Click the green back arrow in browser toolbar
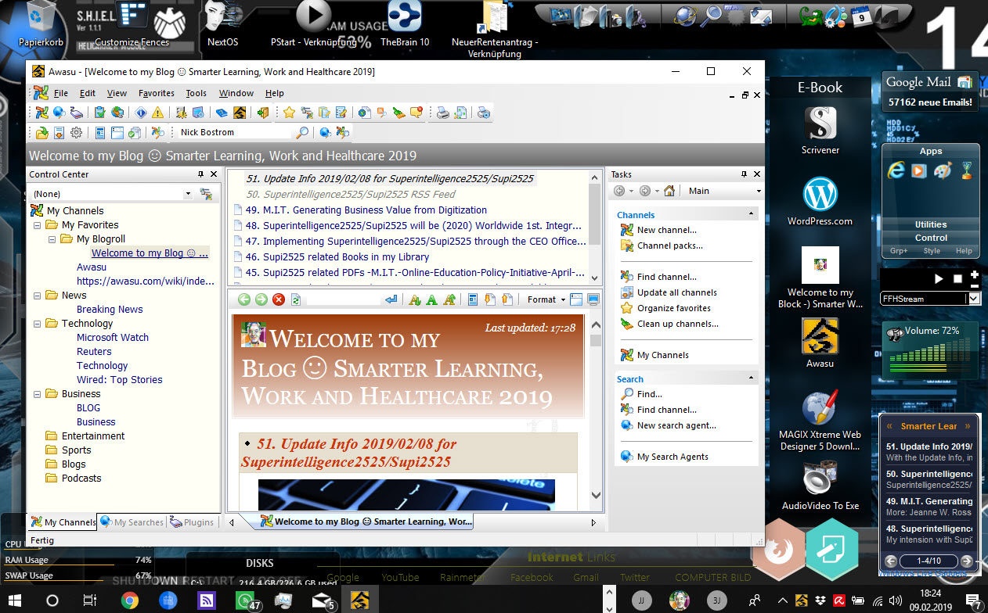 pos(244,299)
